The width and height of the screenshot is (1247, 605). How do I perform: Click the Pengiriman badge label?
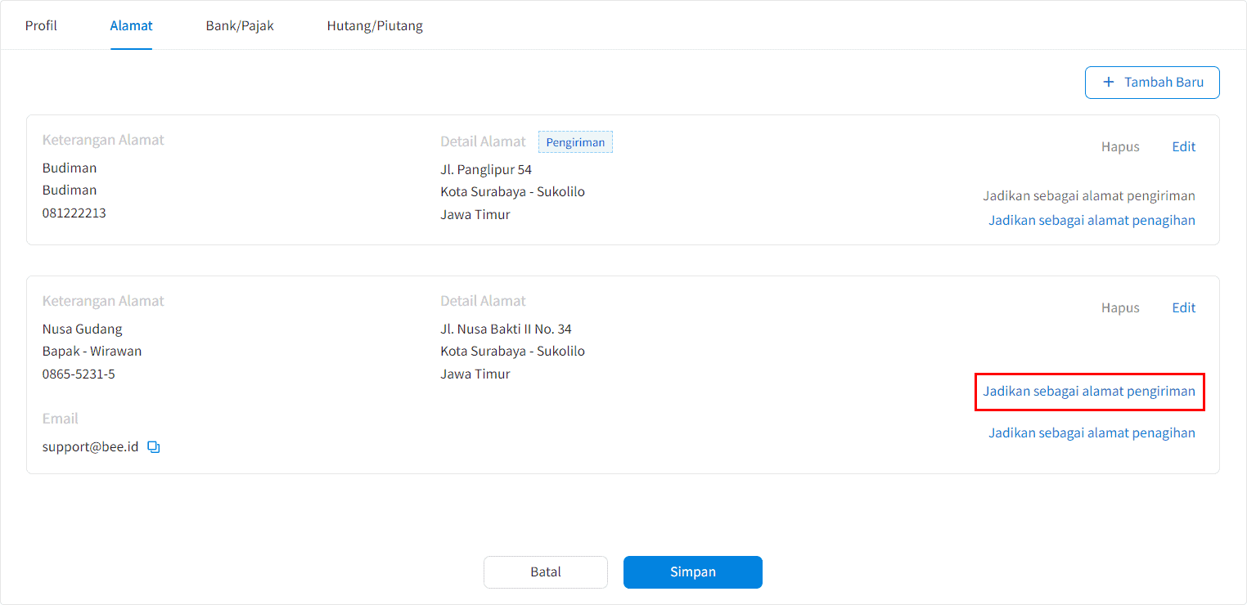tap(575, 142)
